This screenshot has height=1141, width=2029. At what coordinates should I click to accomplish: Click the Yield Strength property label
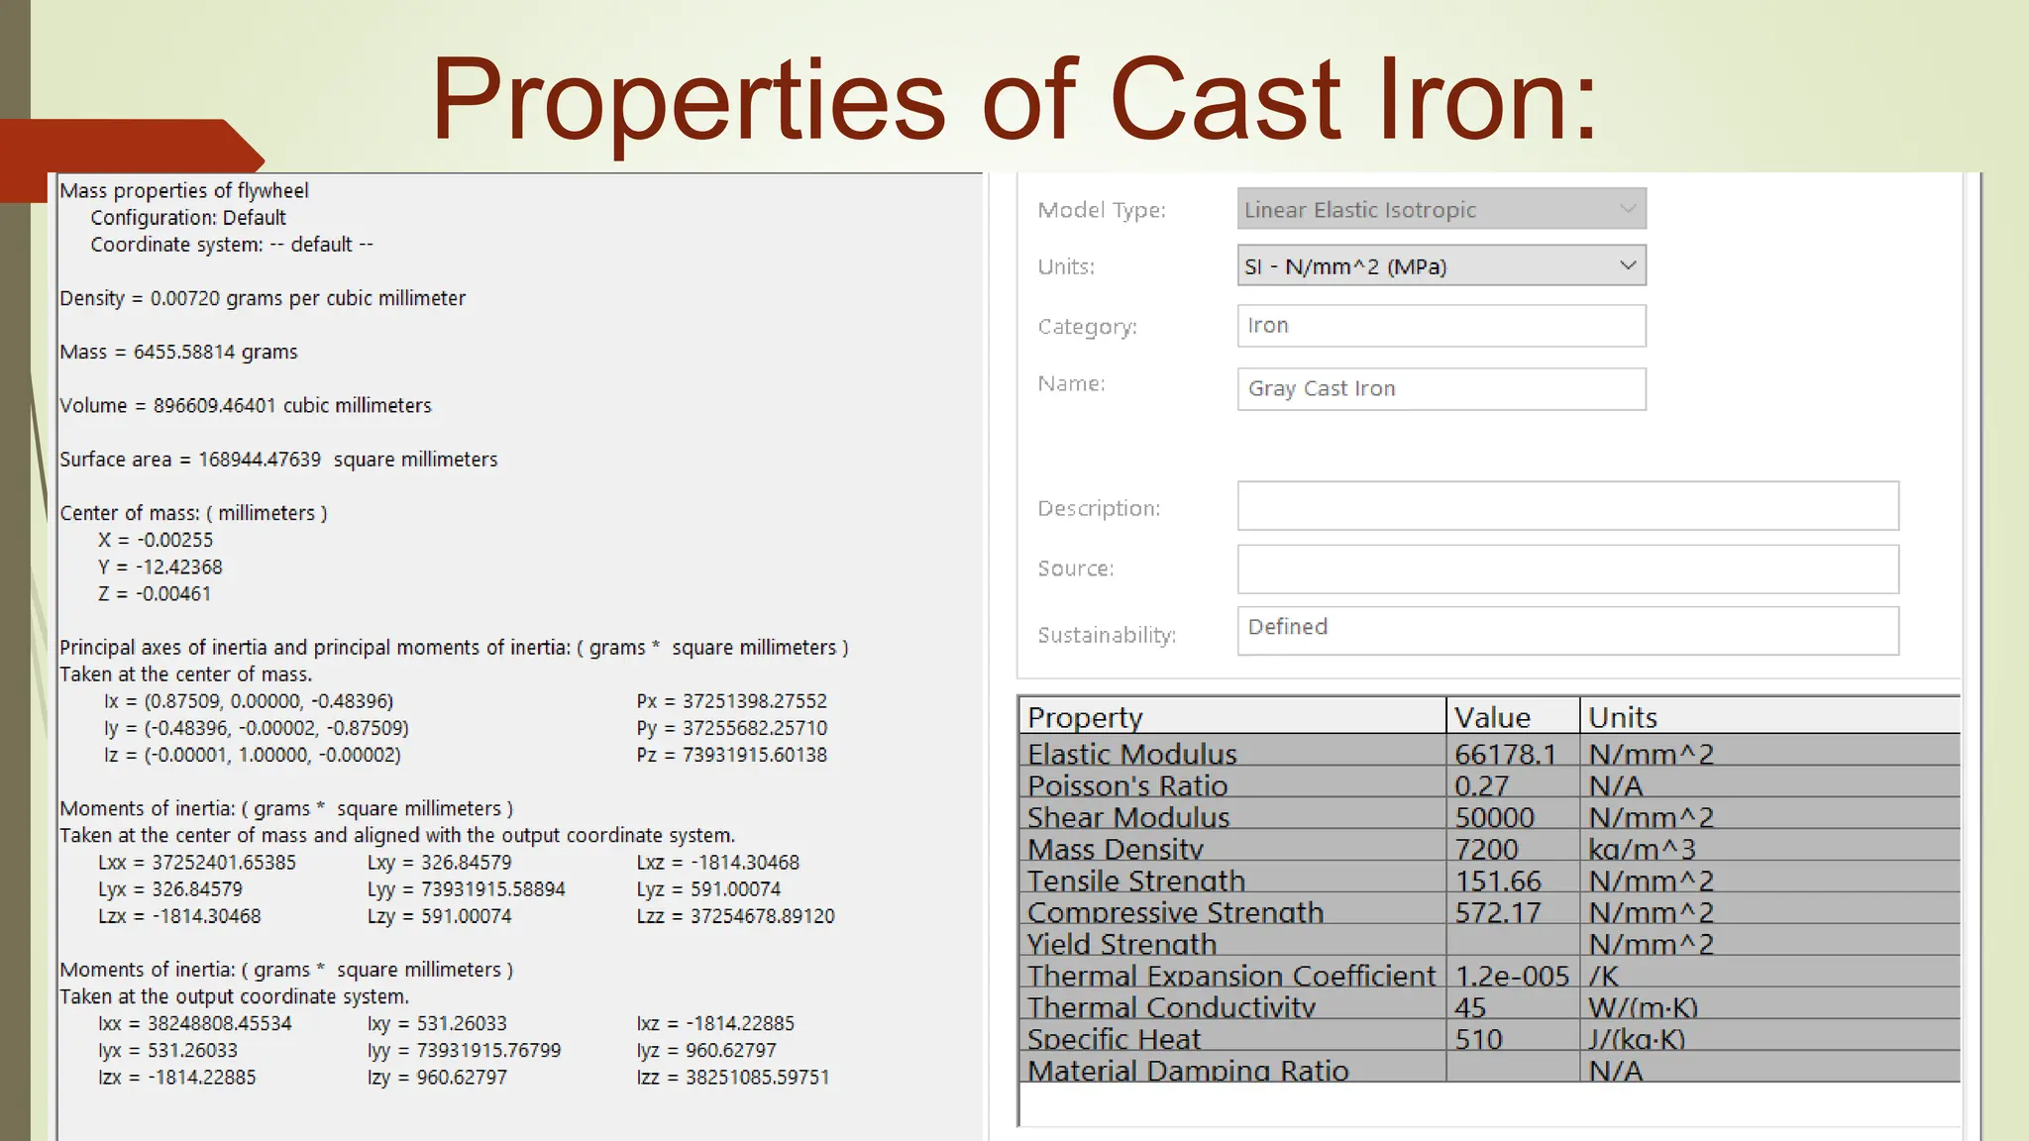(1121, 944)
